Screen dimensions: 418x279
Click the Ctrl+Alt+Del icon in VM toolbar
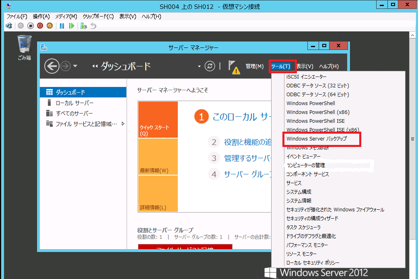(9, 26)
